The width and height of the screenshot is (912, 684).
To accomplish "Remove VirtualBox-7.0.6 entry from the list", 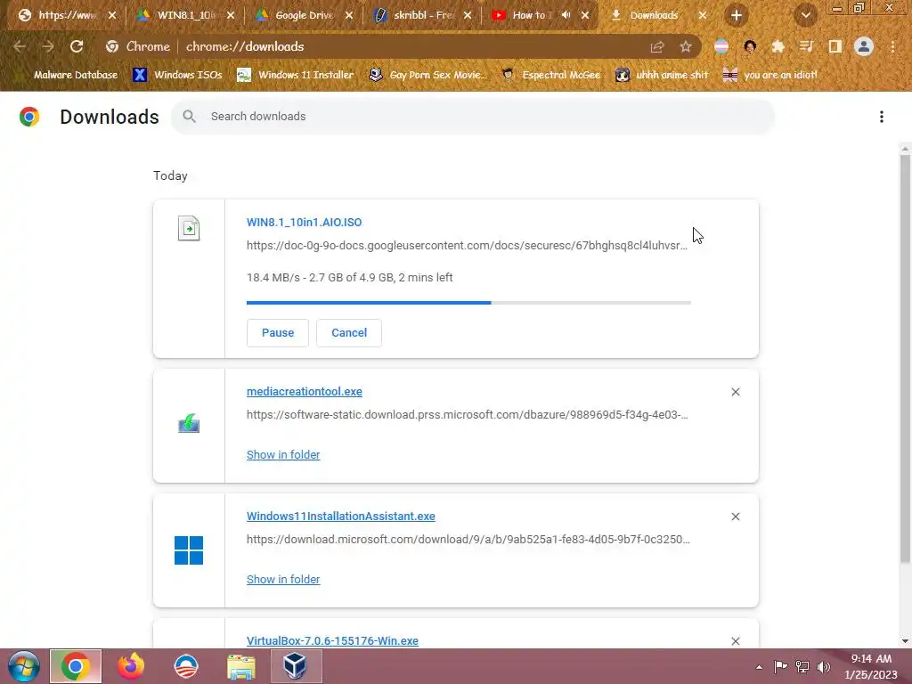I will (x=736, y=641).
